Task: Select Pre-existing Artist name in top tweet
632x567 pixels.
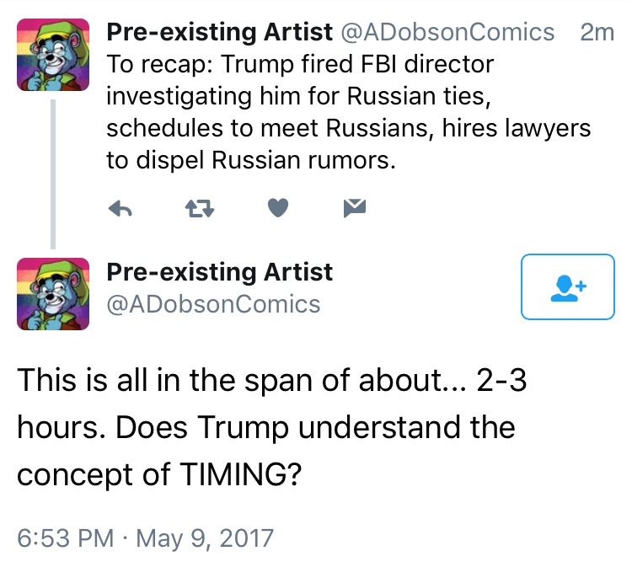Action: coord(220,32)
